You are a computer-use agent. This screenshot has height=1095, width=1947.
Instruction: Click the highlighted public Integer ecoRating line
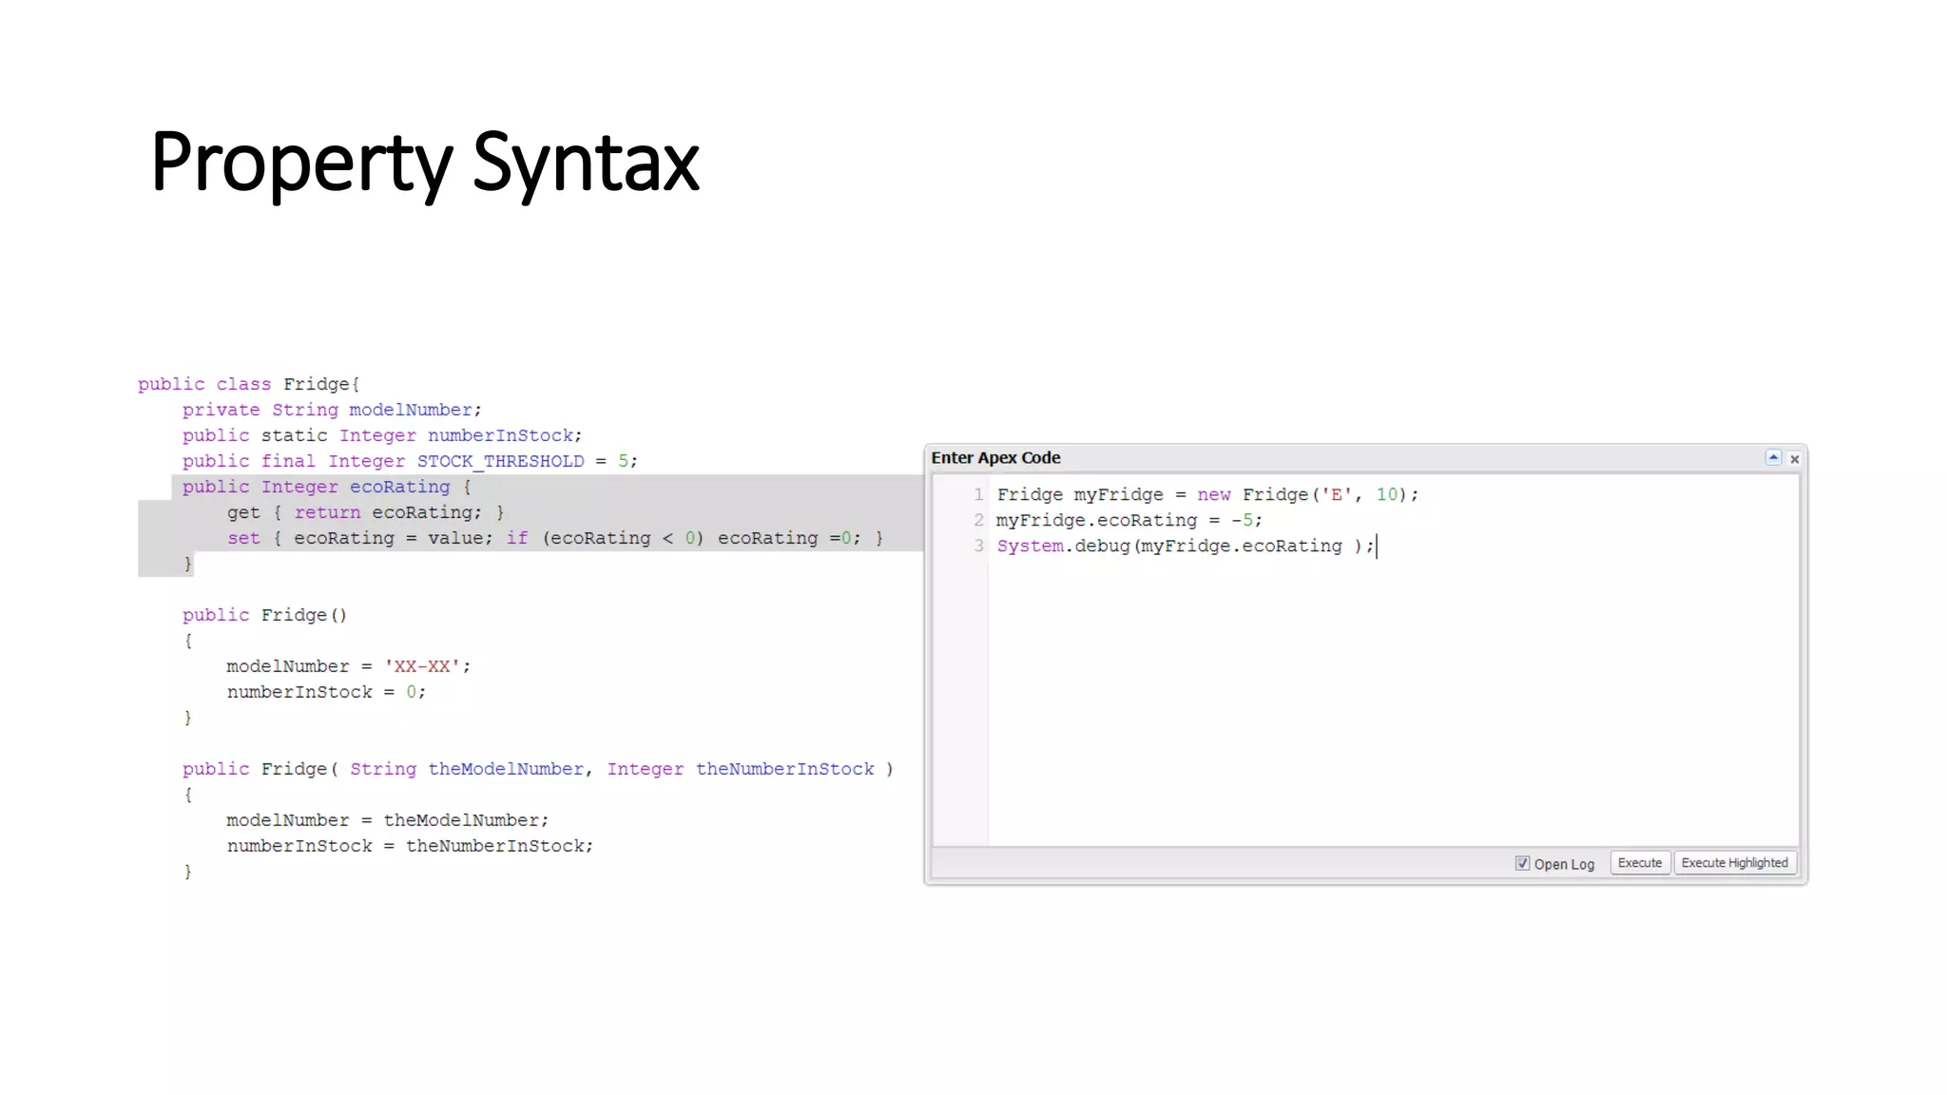click(x=327, y=487)
